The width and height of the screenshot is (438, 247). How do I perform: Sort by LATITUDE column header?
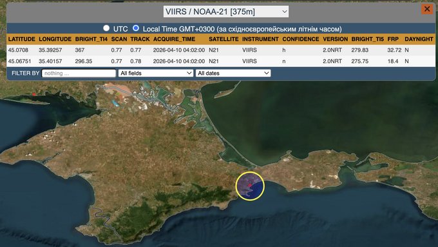tap(22, 39)
